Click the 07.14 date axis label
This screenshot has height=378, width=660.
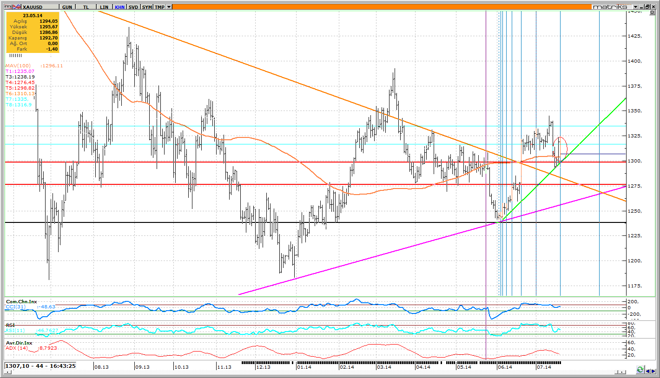(x=544, y=367)
